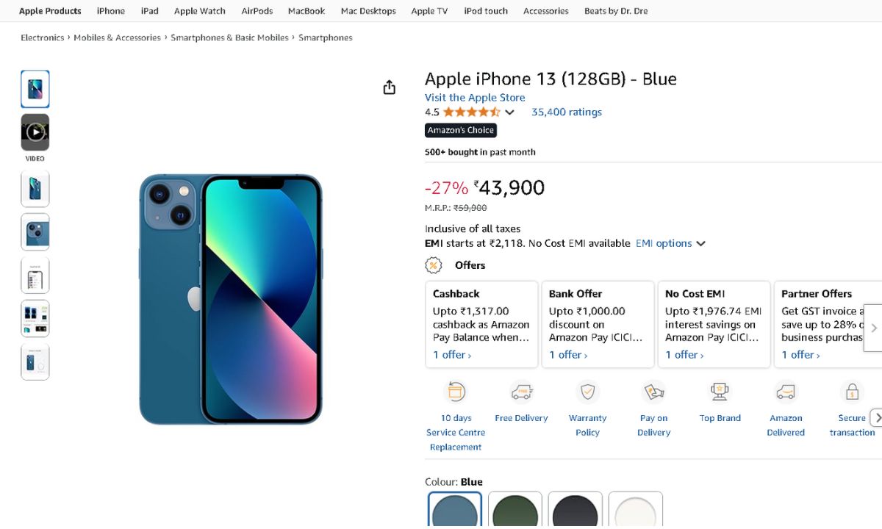The image size is (882, 529).
Task: Click the Secure transaction lock icon
Action: 852,392
